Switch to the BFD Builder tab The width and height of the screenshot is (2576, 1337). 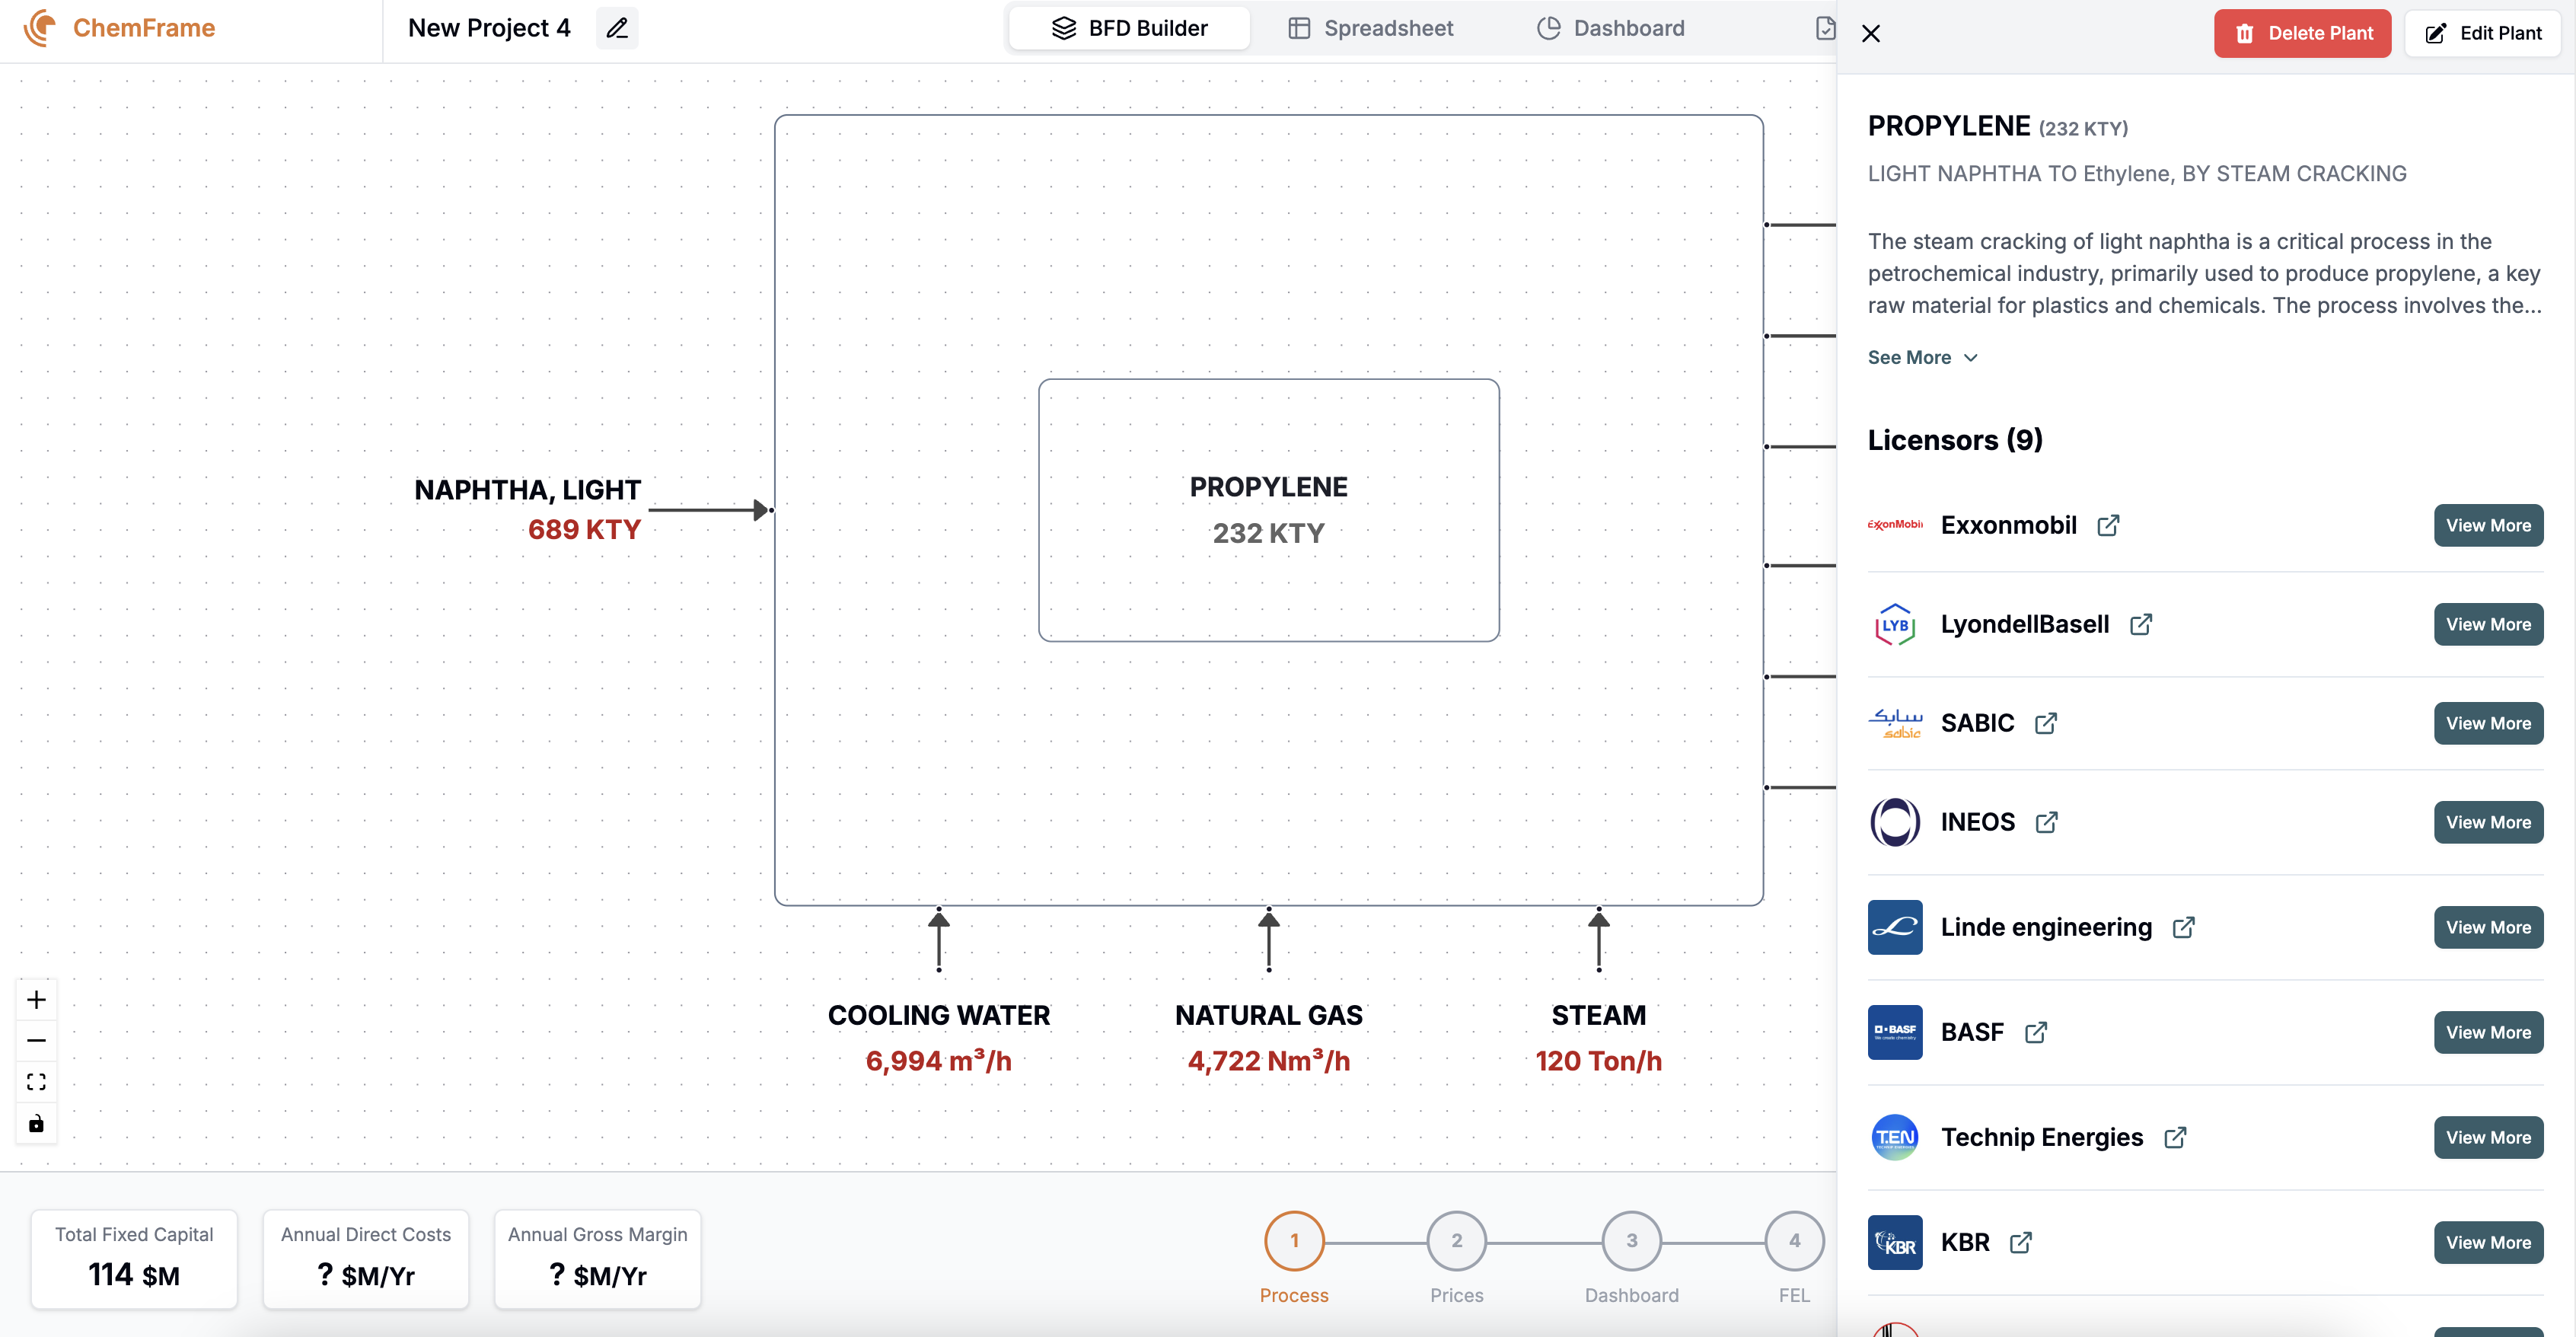pos(1129,28)
